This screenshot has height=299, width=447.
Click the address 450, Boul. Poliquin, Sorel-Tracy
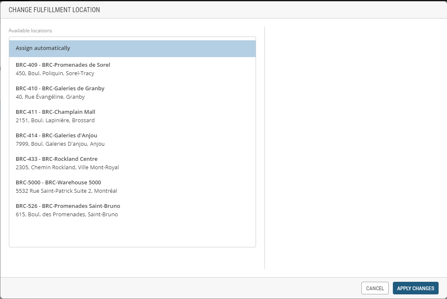tap(55, 73)
